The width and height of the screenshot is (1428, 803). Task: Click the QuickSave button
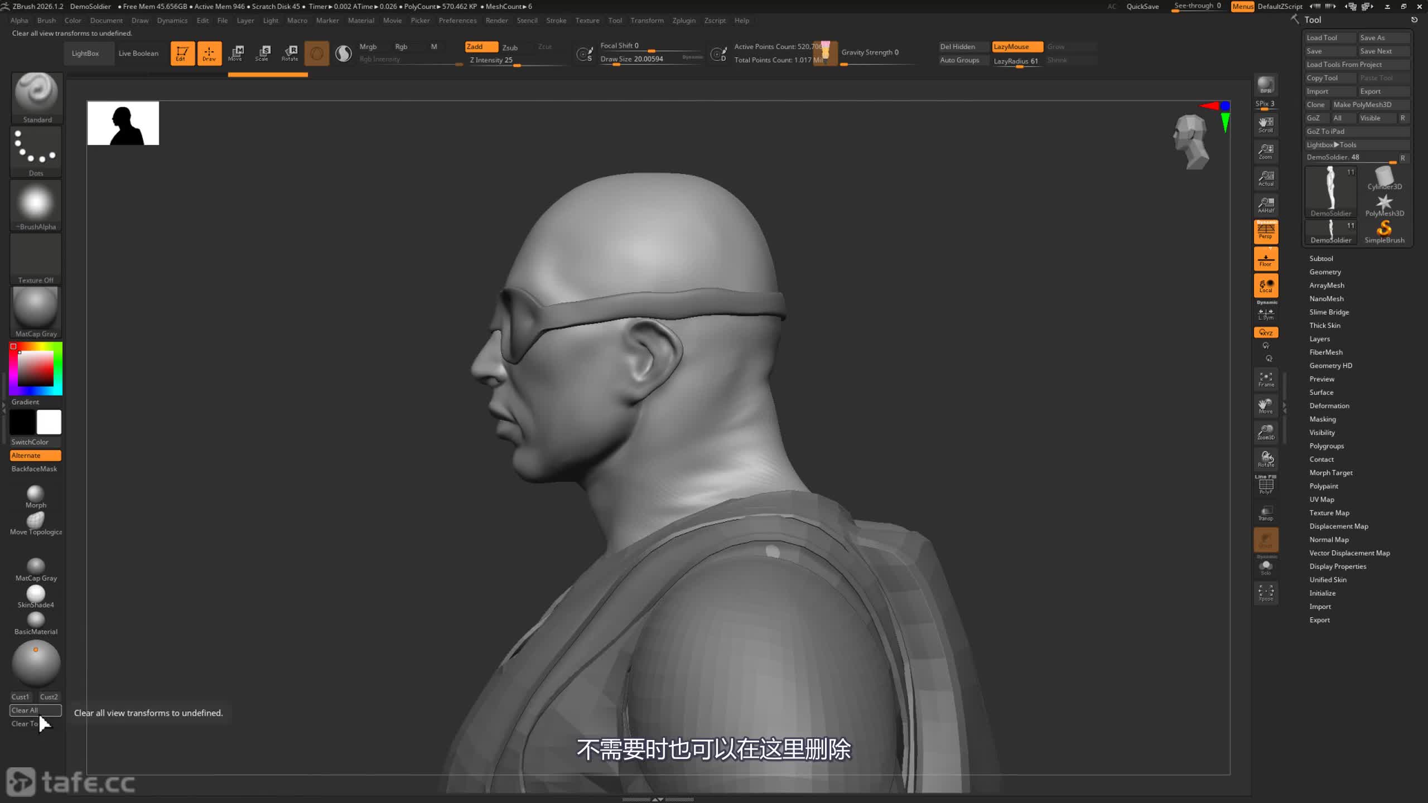(x=1142, y=7)
